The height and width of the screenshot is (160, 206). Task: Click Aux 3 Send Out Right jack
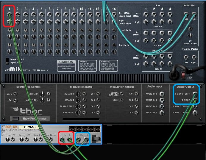point(162,22)
